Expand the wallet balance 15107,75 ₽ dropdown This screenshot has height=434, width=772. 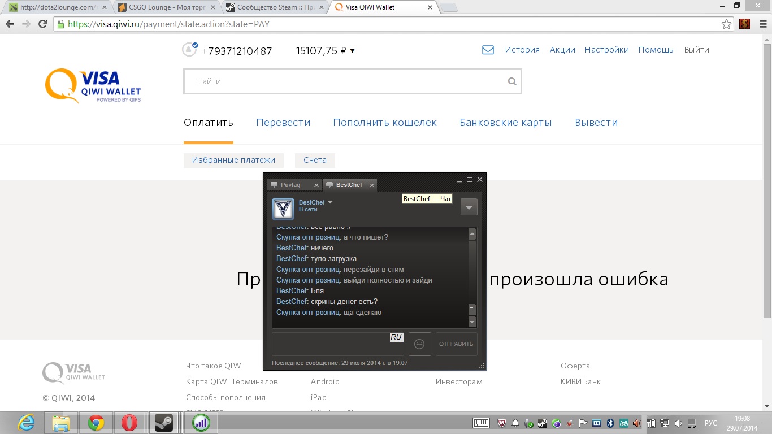pyautogui.click(x=326, y=51)
